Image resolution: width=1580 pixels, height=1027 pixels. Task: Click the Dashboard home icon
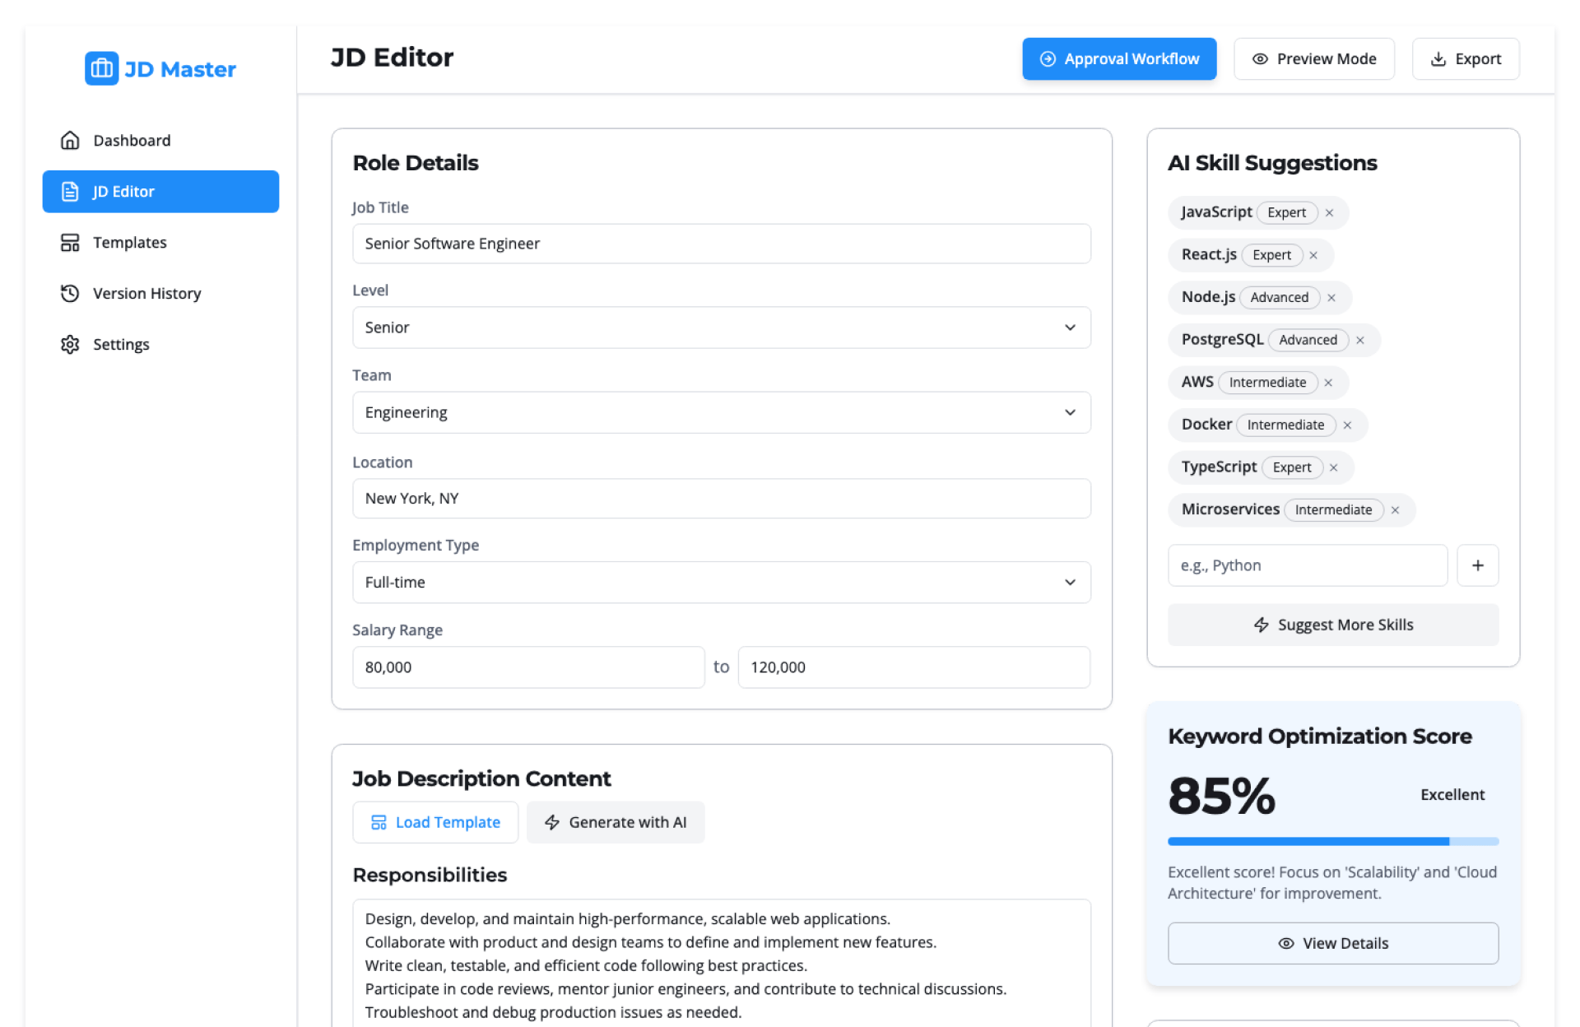tap(70, 141)
